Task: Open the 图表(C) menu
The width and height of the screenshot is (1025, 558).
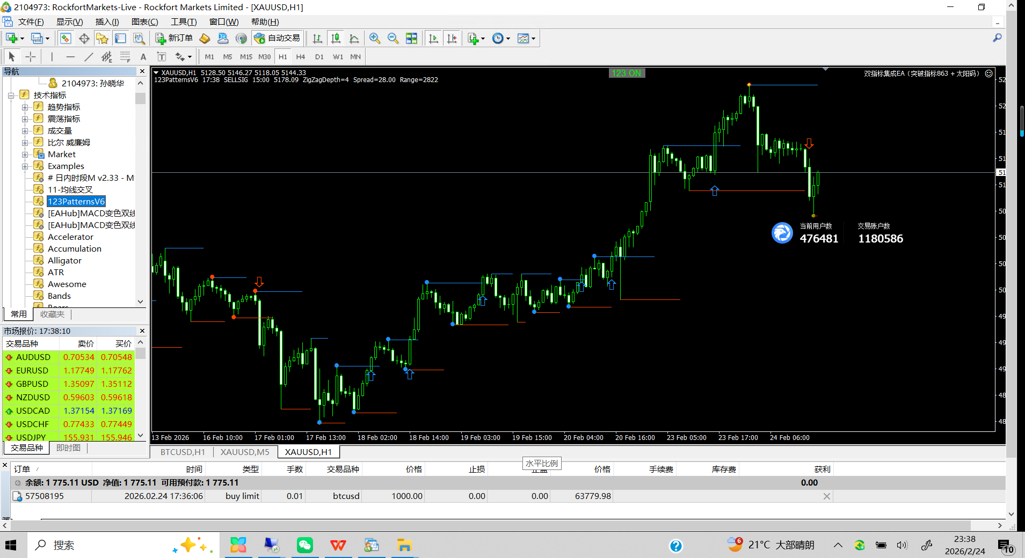Action: [x=145, y=22]
